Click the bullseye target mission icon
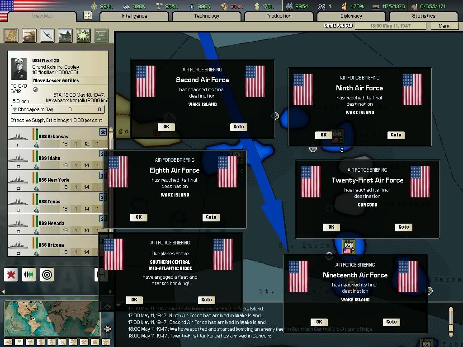The width and height of the screenshot is (463, 347). coord(47,275)
